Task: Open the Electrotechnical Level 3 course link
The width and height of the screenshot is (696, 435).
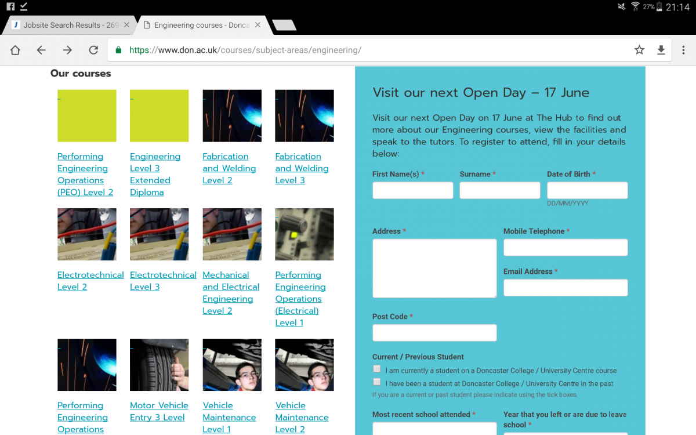Action: [163, 281]
